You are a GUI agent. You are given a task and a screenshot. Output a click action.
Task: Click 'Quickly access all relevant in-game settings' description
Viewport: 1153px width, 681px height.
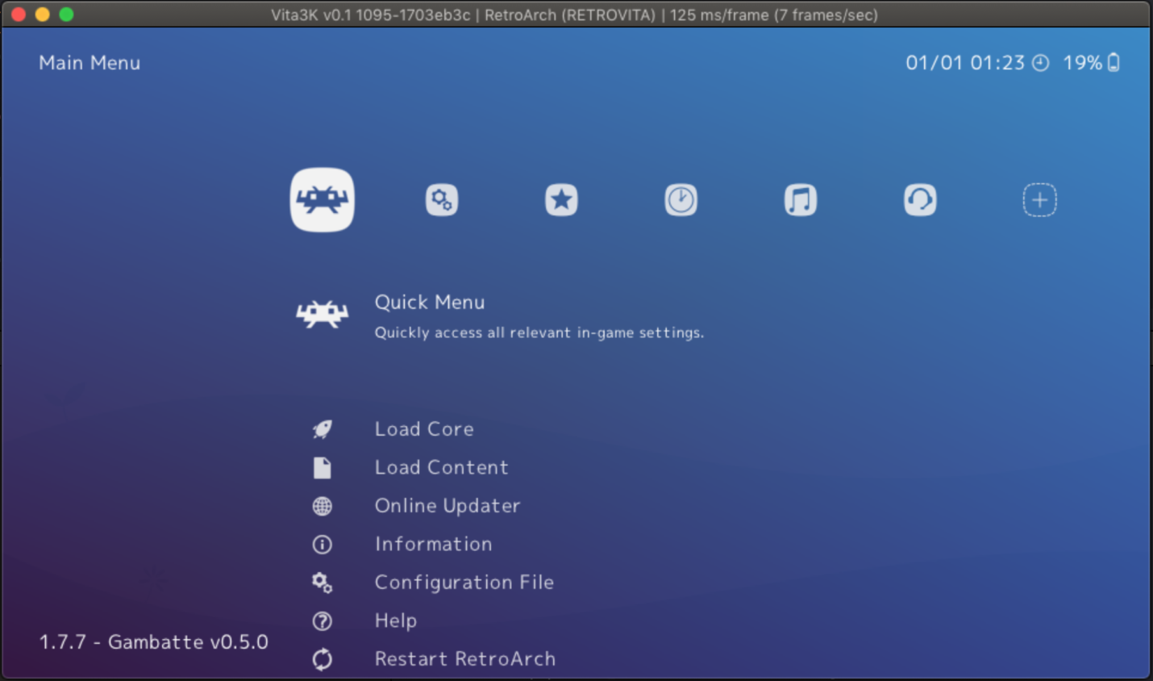539,332
